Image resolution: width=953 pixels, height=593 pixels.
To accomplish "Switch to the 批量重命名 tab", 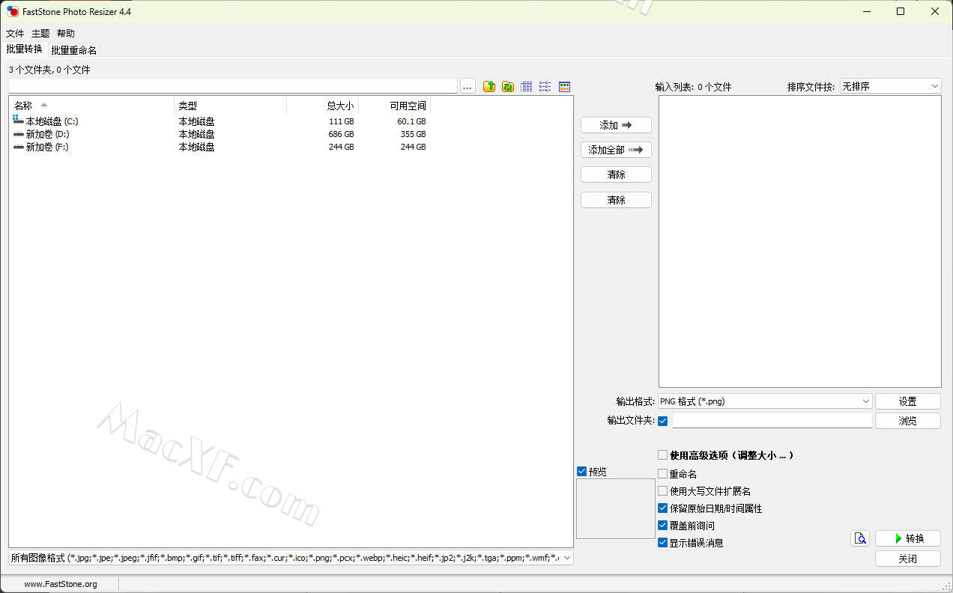I will [x=73, y=50].
